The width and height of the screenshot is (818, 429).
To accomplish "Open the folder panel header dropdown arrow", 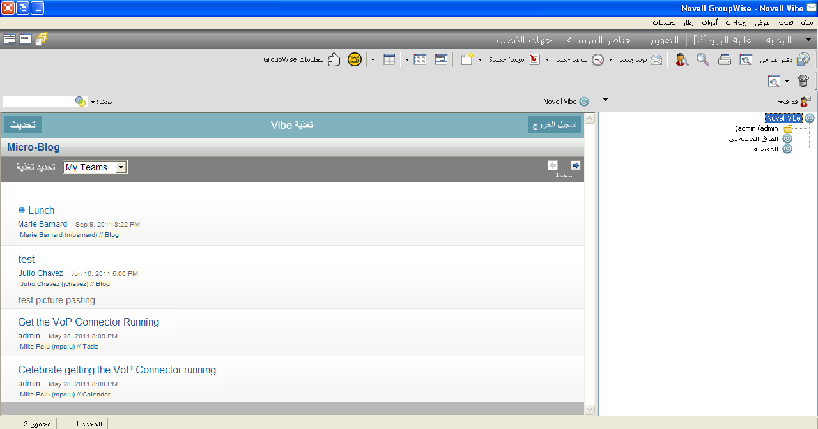I will click(x=606, y=100).
